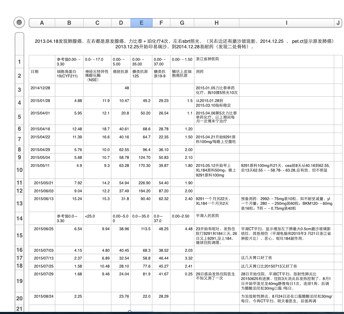Click date cell 2015/07/03
The image size is (344, 314).
42,250
